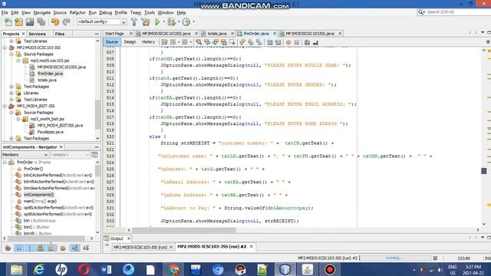Click the Undo arrow icon
This screenshot has height=276, width=491.
click(55, 22)
